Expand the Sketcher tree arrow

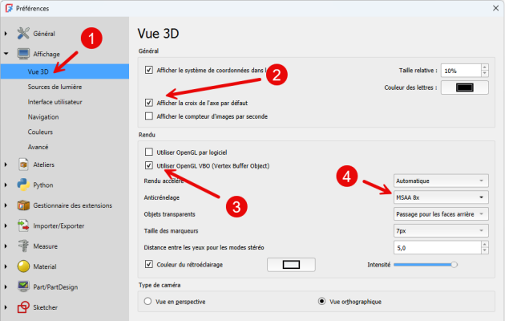(x=6, y=307)
